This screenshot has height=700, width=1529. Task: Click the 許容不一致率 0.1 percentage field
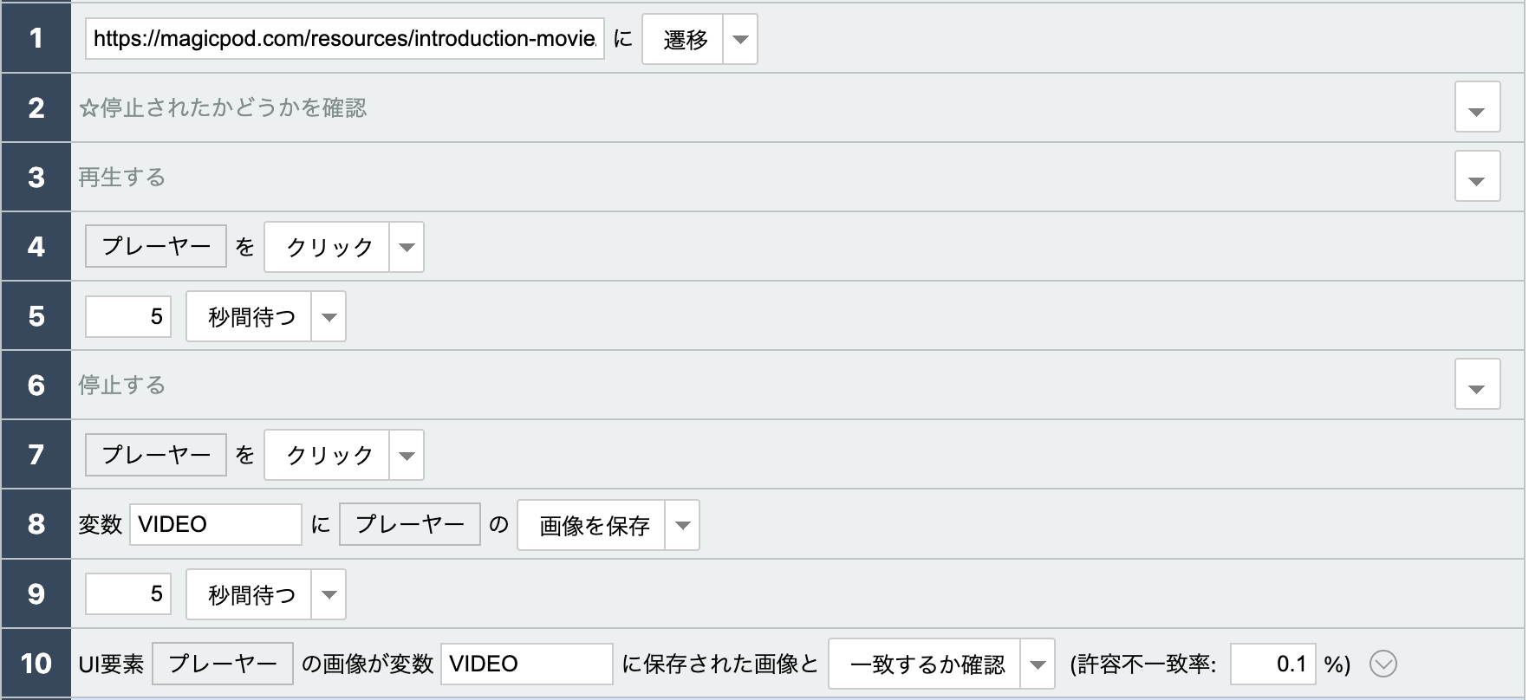(1273, 664)
